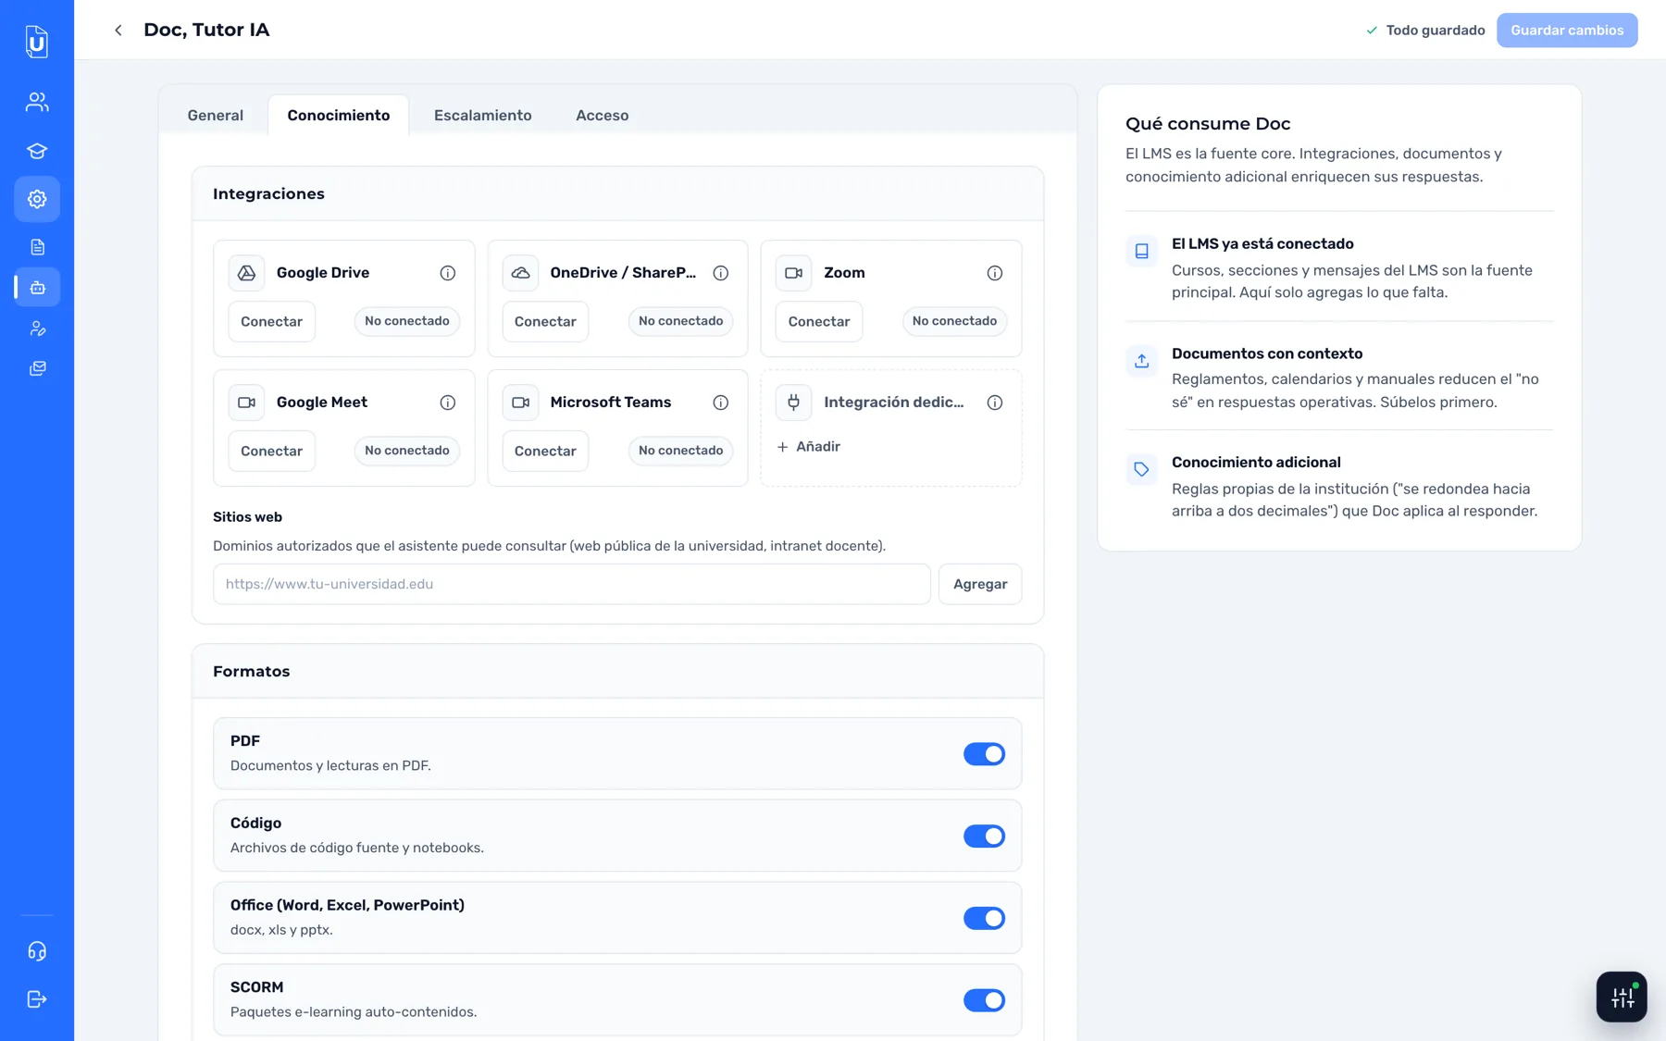Image resolution: width=1666 pixels, height=1041 pixels.
Task: Focus the website URL input field
Action: point(572,584)
